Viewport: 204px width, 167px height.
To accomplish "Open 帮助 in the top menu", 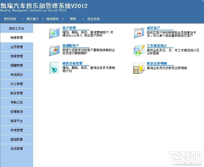I will [x=73, y=19].
